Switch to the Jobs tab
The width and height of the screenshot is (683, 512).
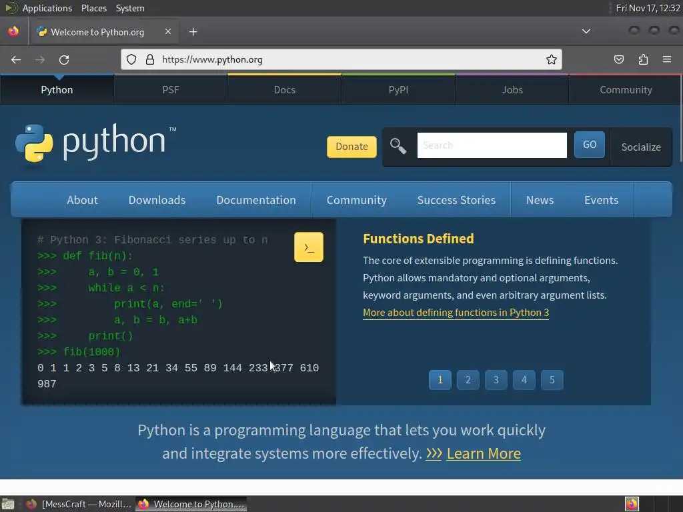(x=512, y=90)
